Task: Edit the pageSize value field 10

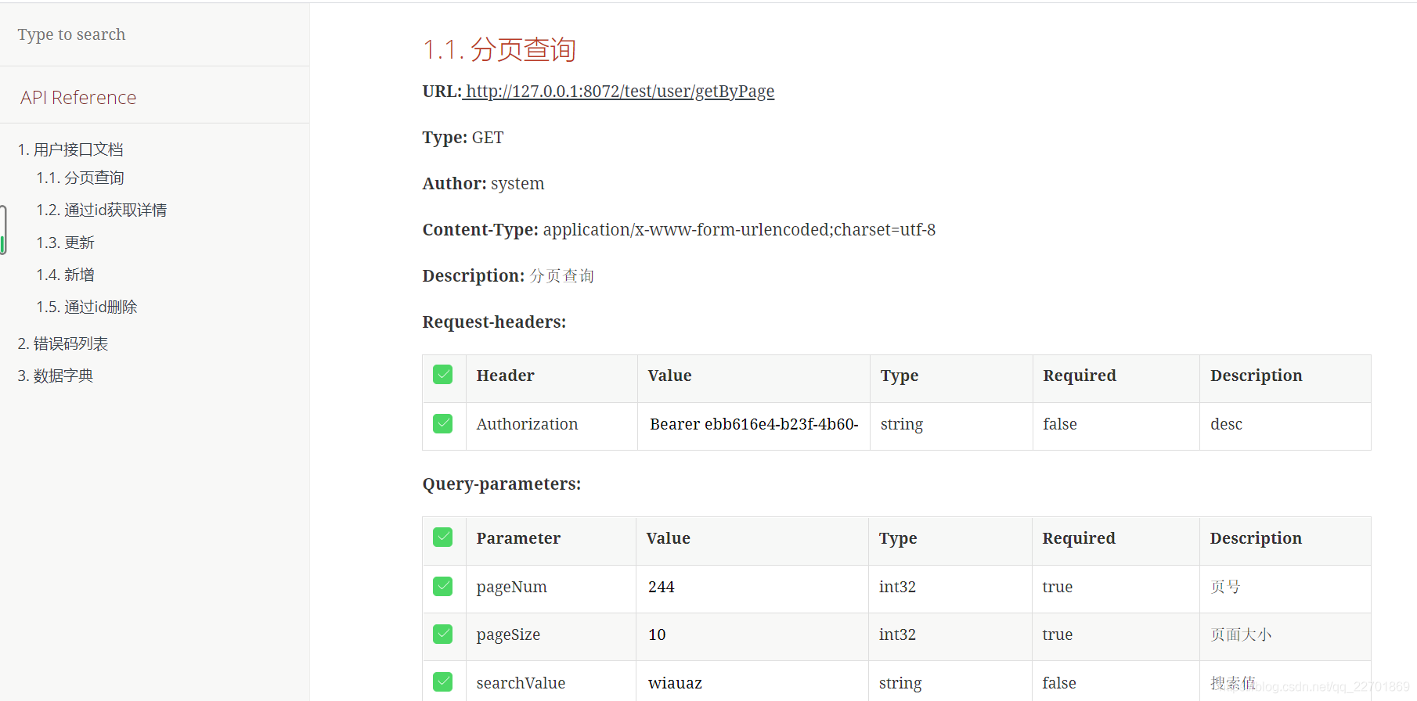Action: pyautogui.click(x=752, y=634)
